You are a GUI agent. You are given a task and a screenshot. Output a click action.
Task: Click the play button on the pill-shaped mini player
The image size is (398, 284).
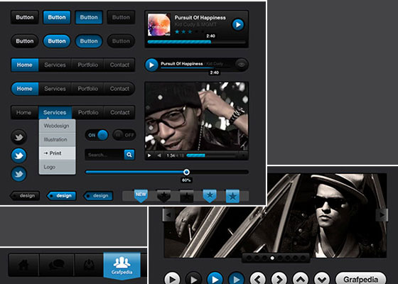[x=151, y=65]
